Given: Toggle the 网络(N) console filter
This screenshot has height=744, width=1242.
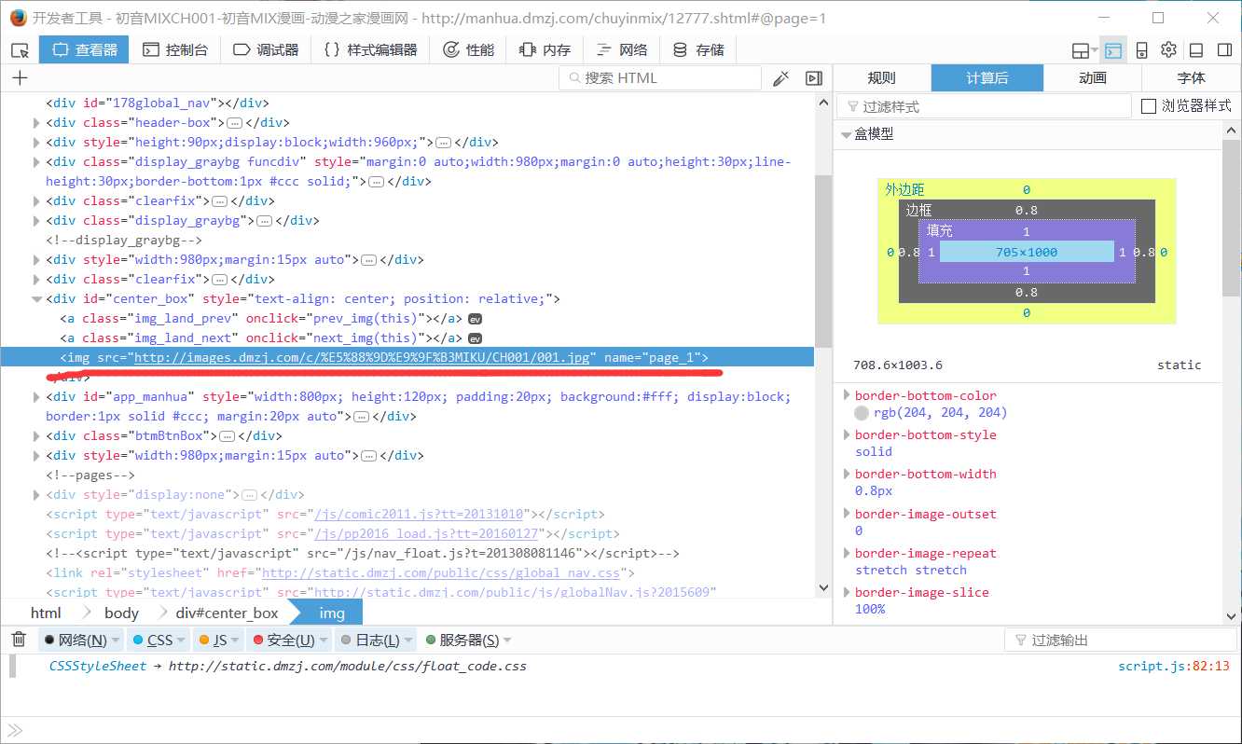Looking at the screenshot, I should pyautogui.click(x=75, y=640).
